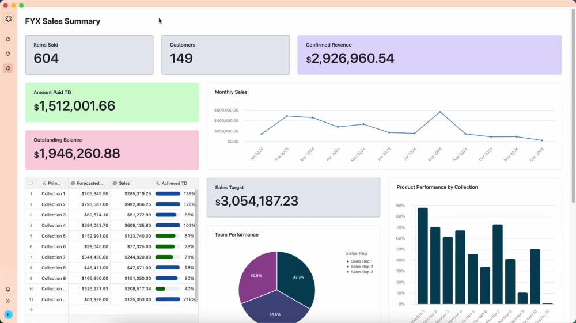The image size is (576, 323).
Task: Select the Collection 7 cell
Action: [53, 257]
